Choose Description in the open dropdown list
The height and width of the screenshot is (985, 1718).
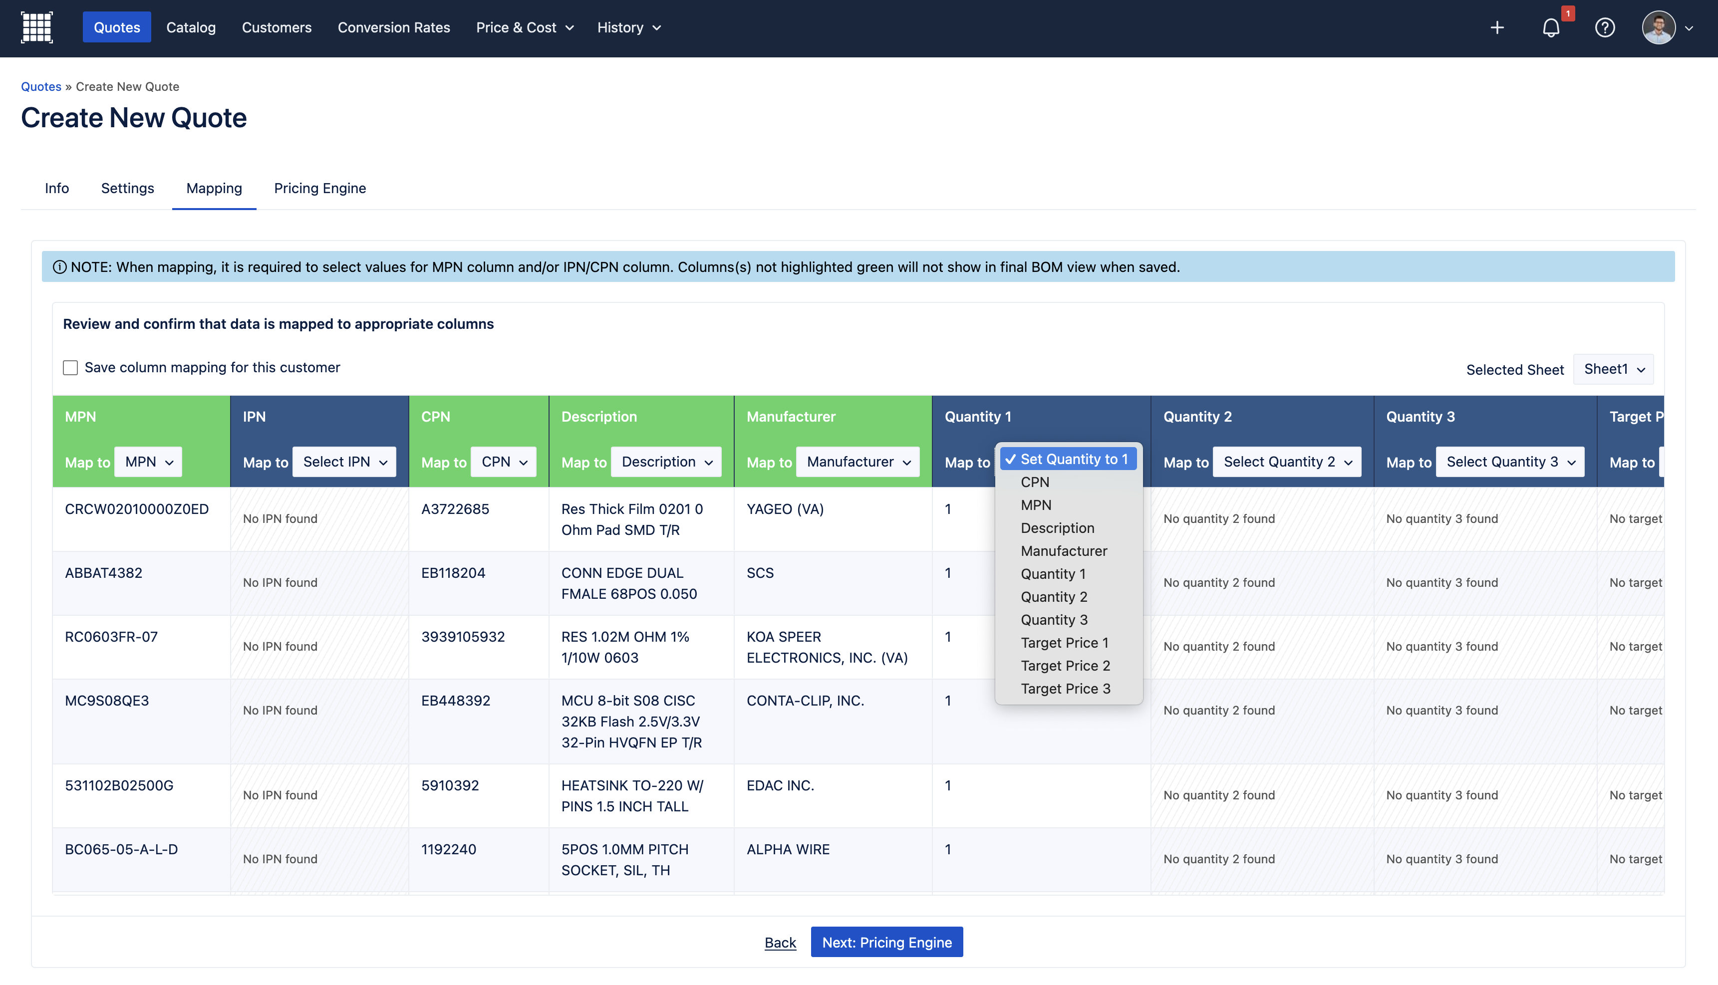(x=1069, y=528)
